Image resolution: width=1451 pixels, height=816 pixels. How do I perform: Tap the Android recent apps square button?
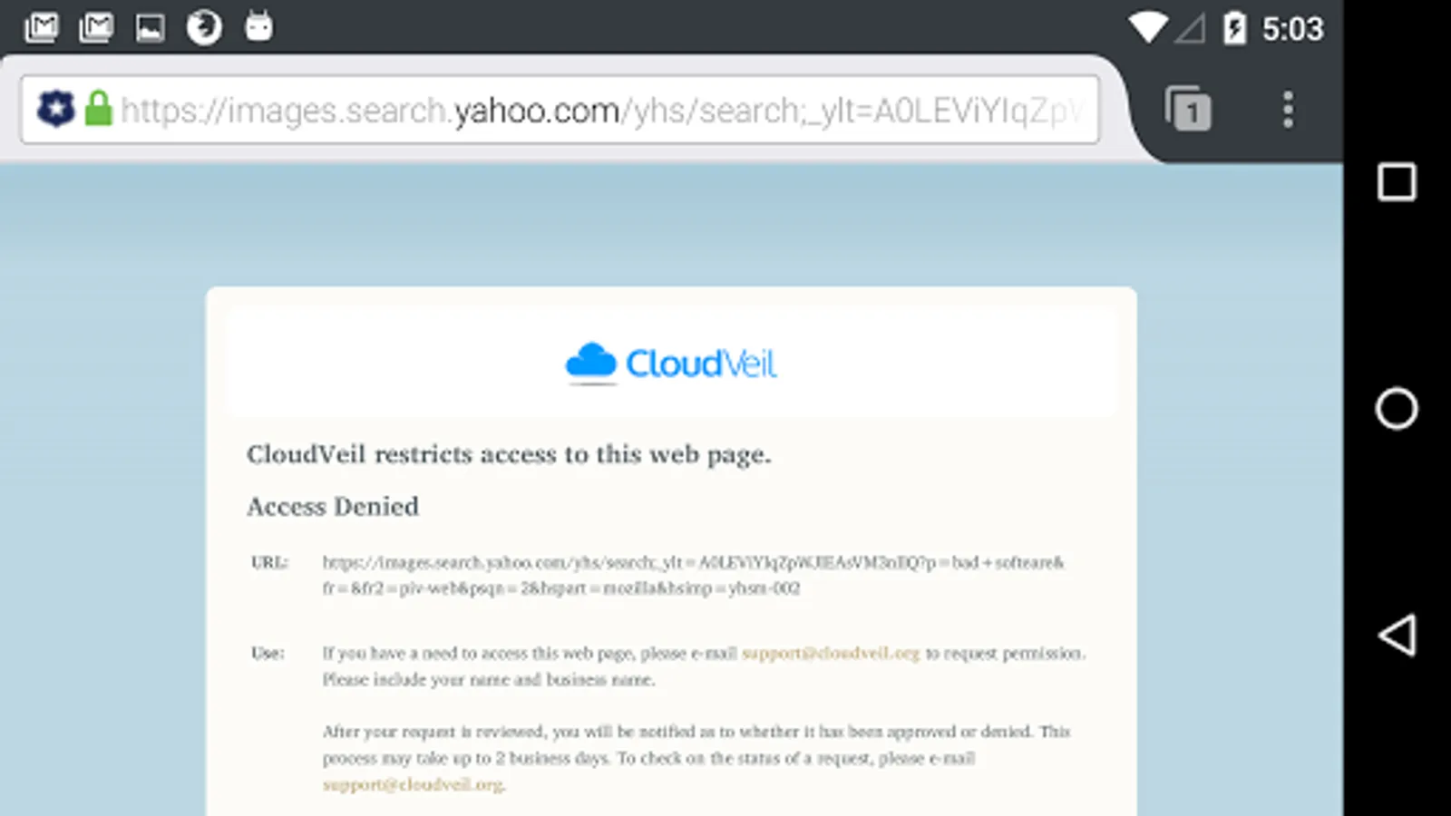pyautogui.click(x=1397, y=182)
